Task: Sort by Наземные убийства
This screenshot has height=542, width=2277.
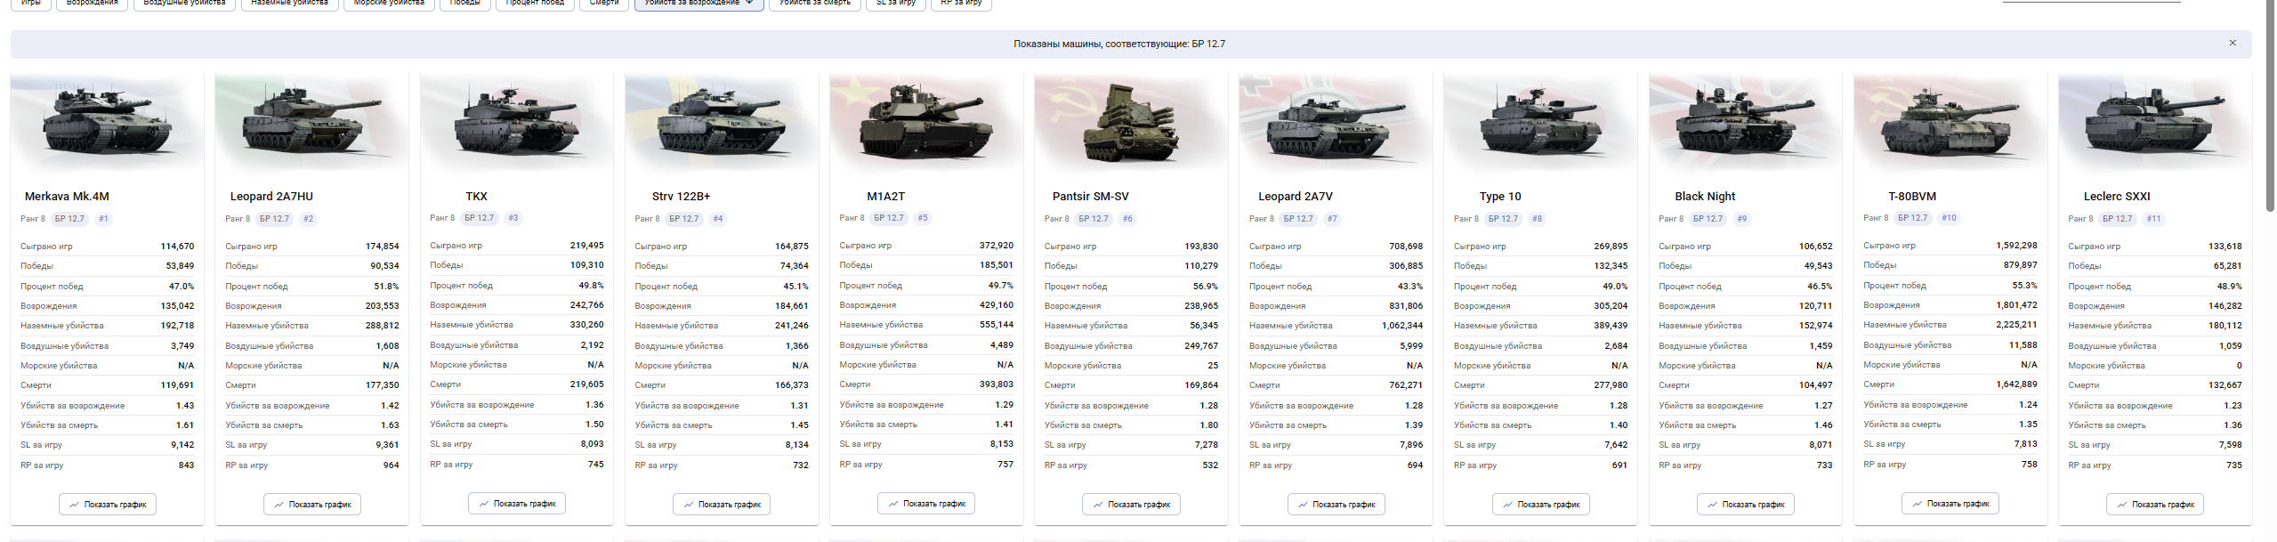Action: [289, 4]
